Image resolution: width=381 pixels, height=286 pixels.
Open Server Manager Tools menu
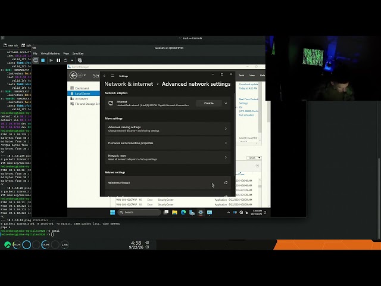242,76
